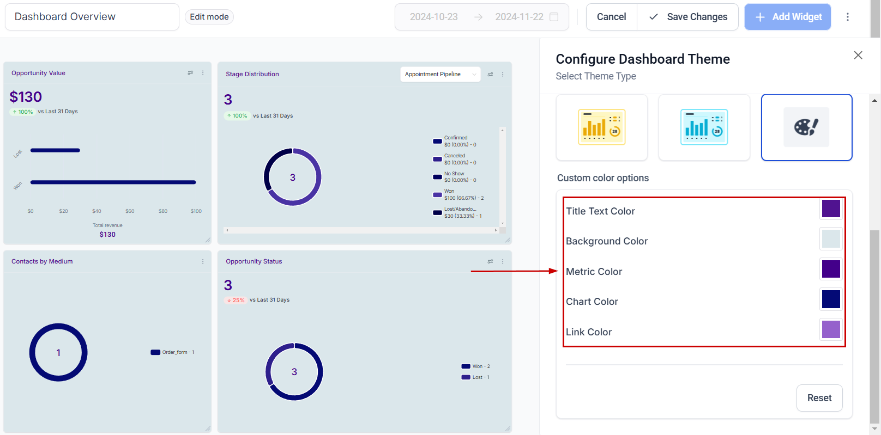Pick the Chart Color swatch
881x435 pixels.
[x=831, y=299]
